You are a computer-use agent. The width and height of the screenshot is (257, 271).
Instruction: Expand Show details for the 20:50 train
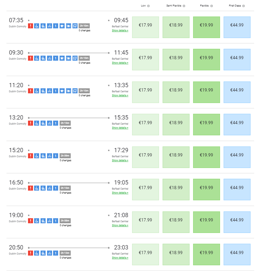pos(120,258)
